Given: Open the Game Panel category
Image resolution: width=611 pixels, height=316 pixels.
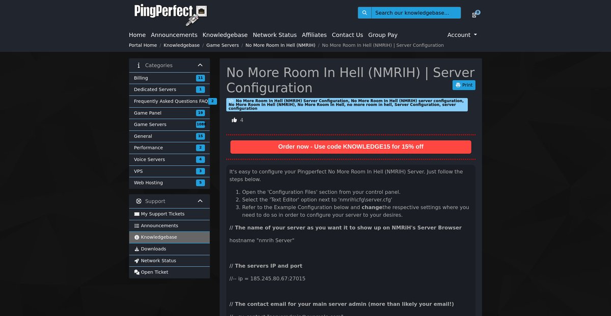Looking at the screenshot, I should pos(170,113).
